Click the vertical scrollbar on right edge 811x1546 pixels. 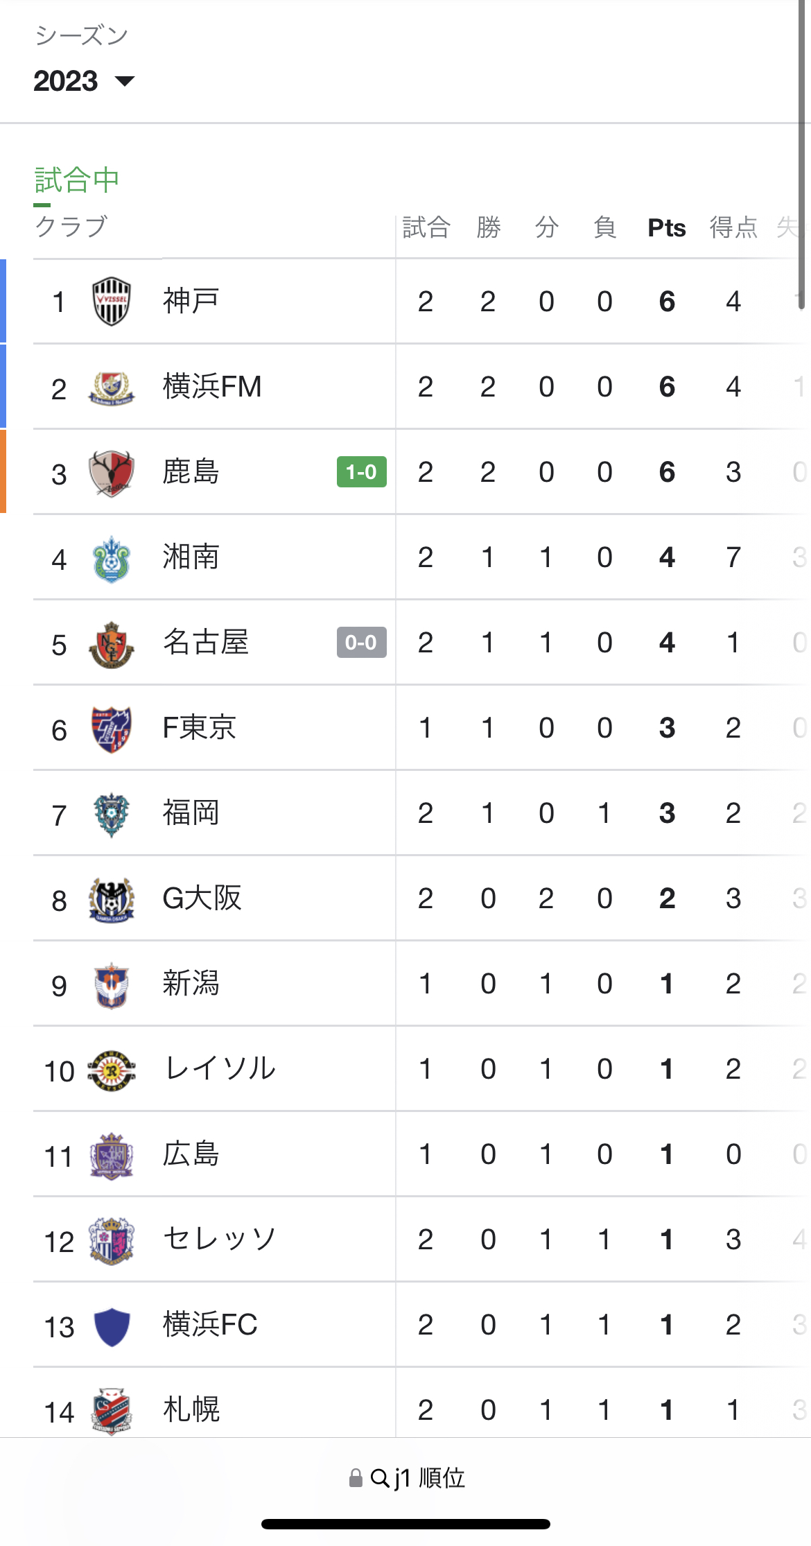(803, 153)
